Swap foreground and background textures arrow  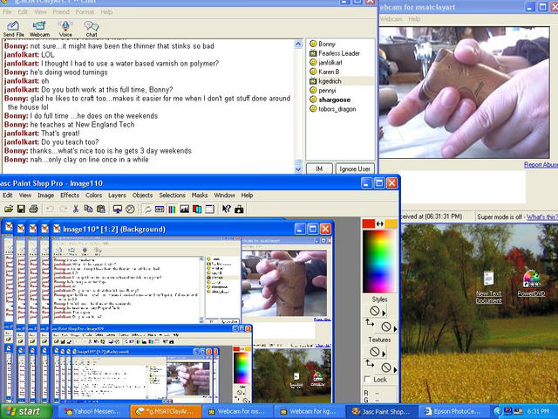click(370, 363)
